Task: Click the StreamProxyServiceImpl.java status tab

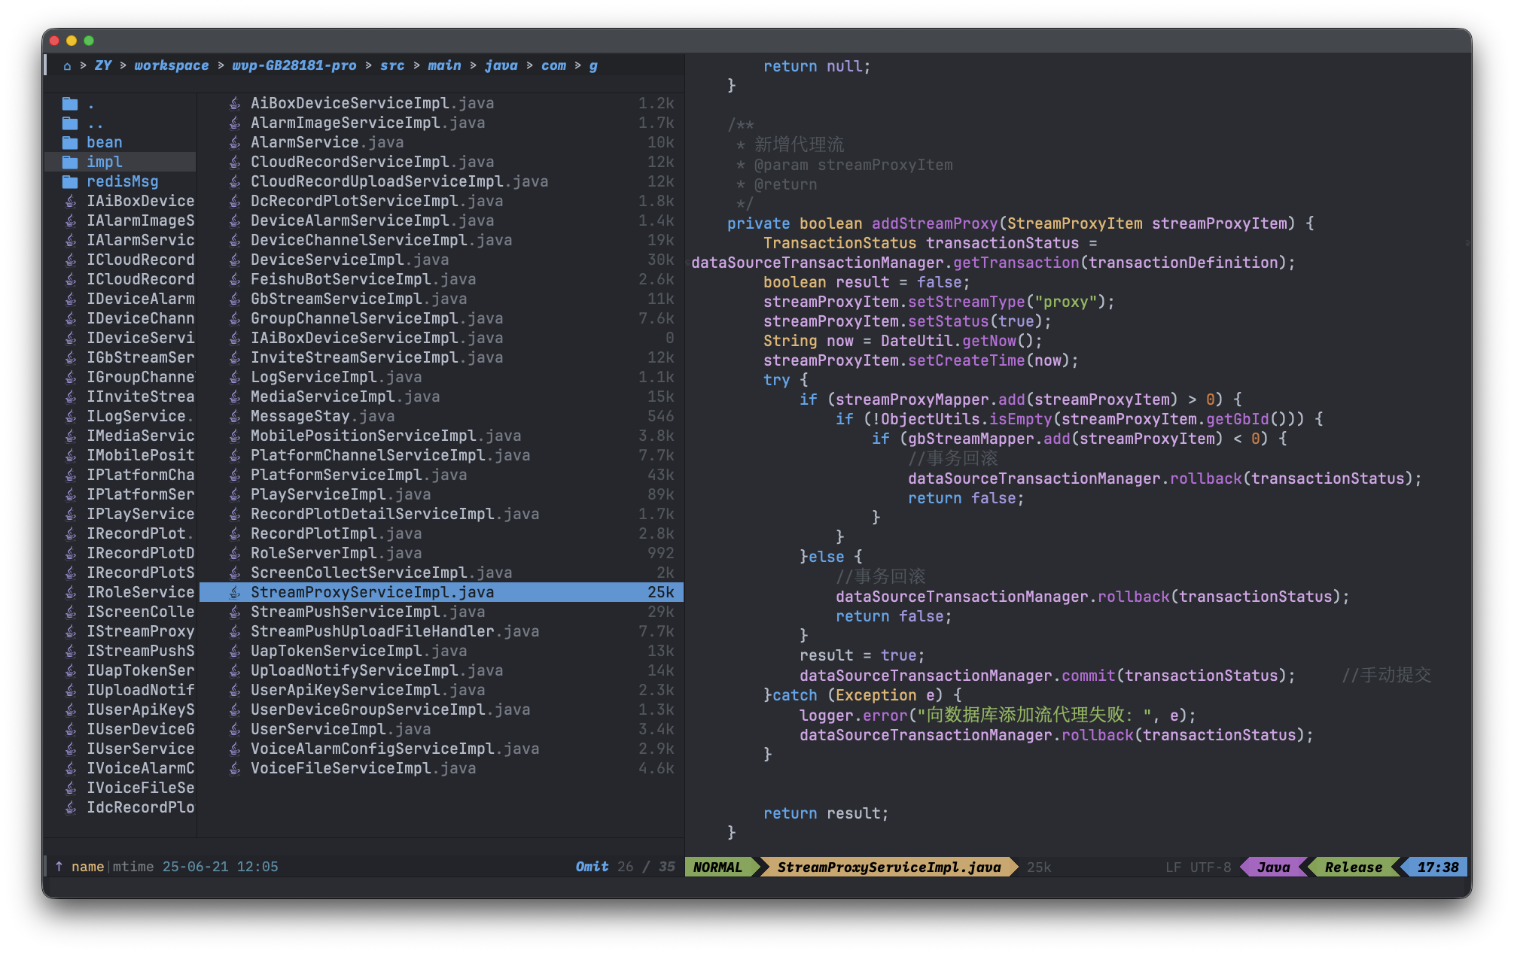Action: [888, 867]
